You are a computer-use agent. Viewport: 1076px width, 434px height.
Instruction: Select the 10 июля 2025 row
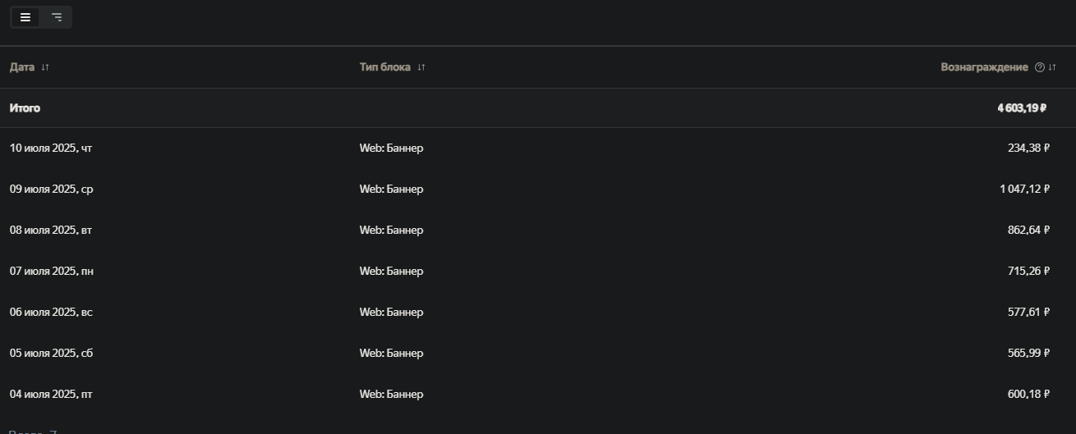click(538, 148)
